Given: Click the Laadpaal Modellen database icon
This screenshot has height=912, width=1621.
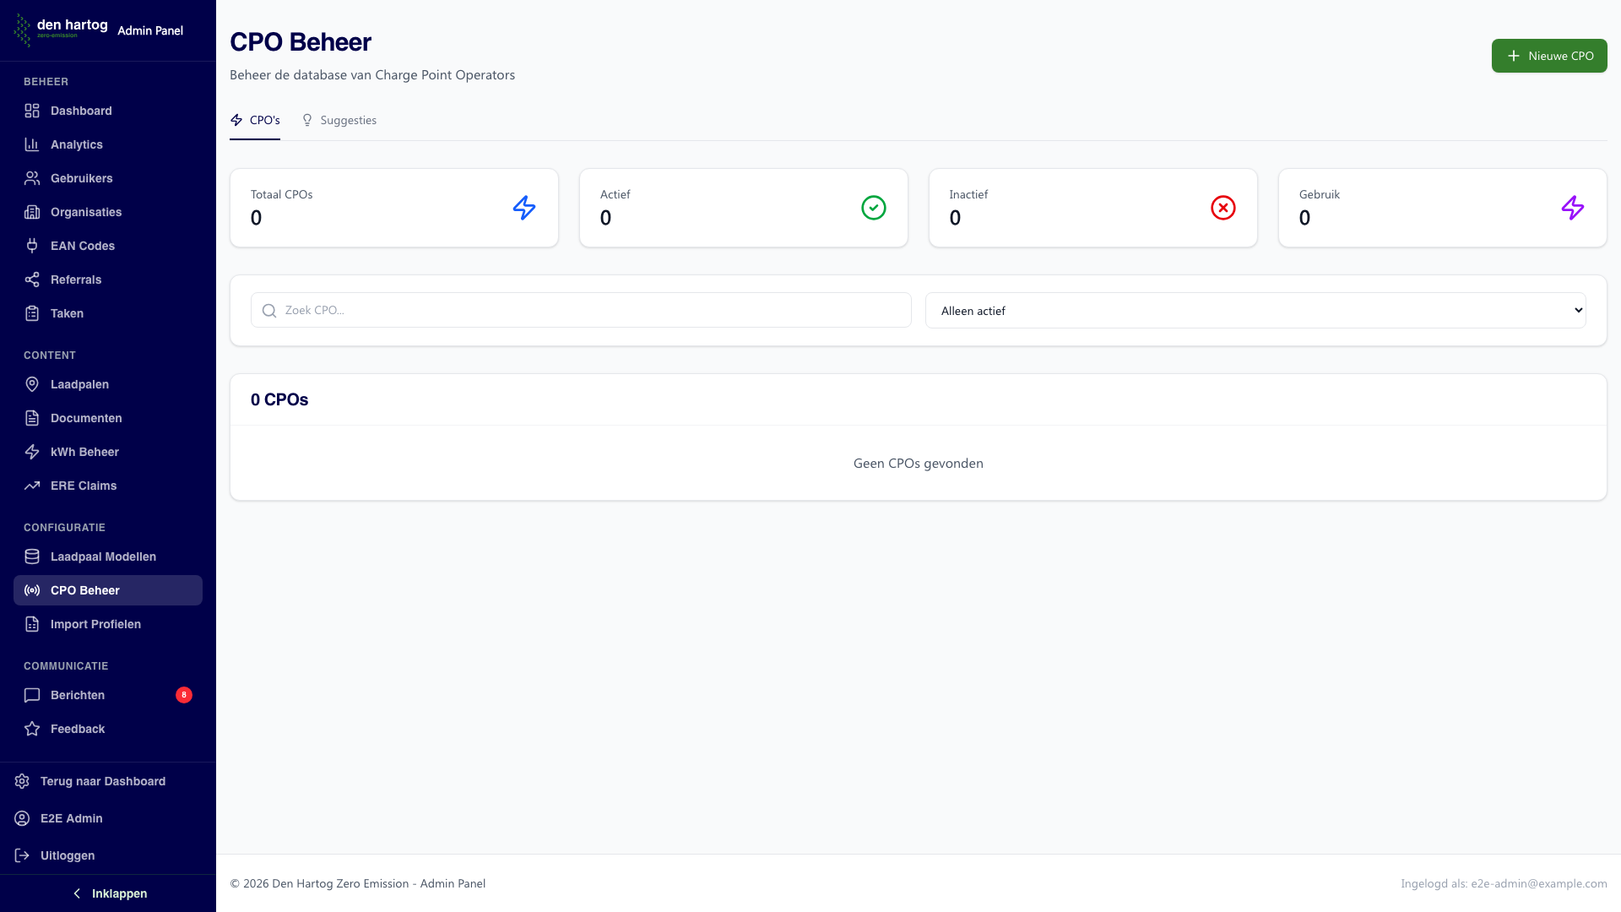Looking at the screenshot, I should point(32,556).
